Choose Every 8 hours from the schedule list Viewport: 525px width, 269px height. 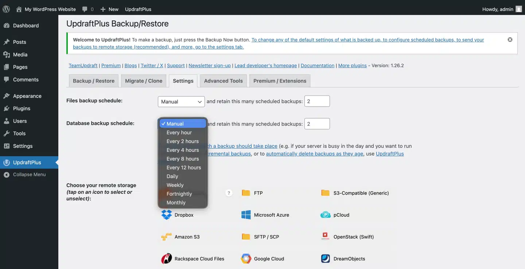[x=183, y=159]
